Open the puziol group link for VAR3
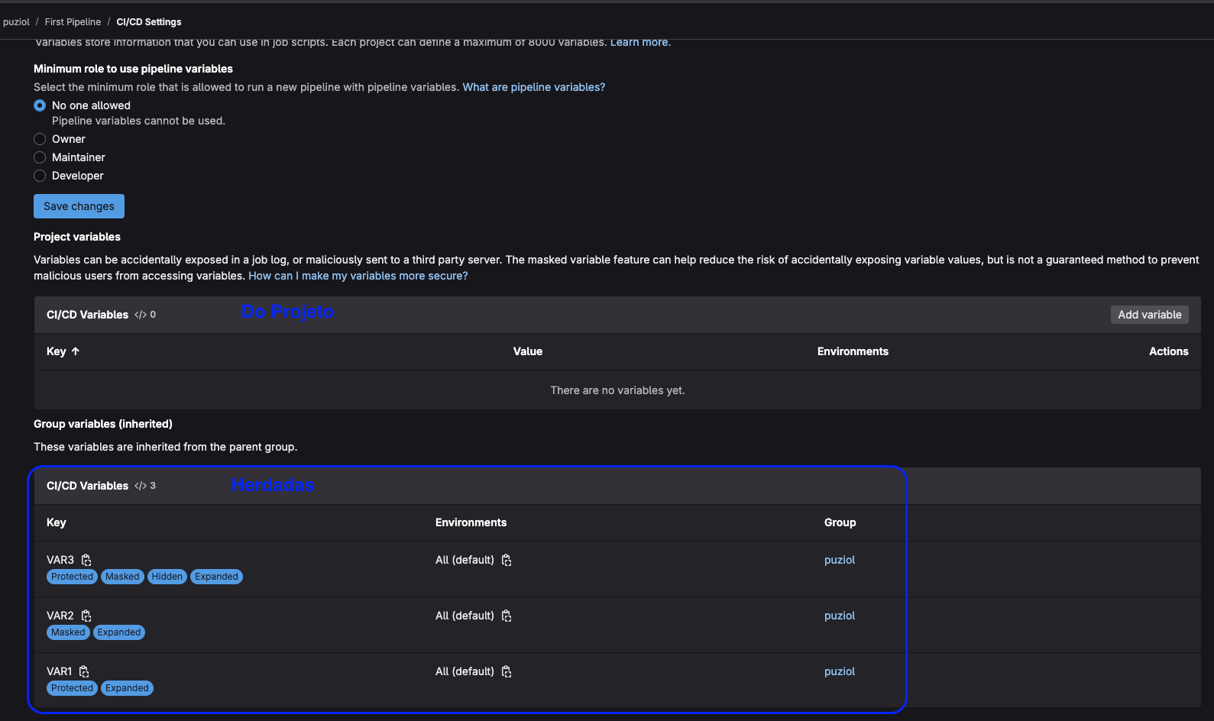This screenshot has width=1214, height=721. click(x=839, y=560)
